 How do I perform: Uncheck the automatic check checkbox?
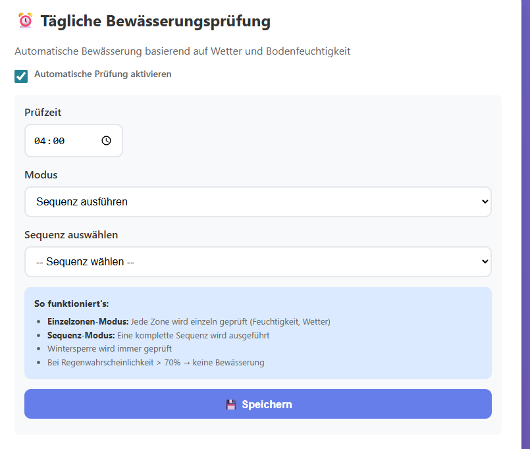pyautogui.click(x=21, y=76)
